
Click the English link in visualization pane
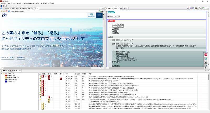coord(110,37)
